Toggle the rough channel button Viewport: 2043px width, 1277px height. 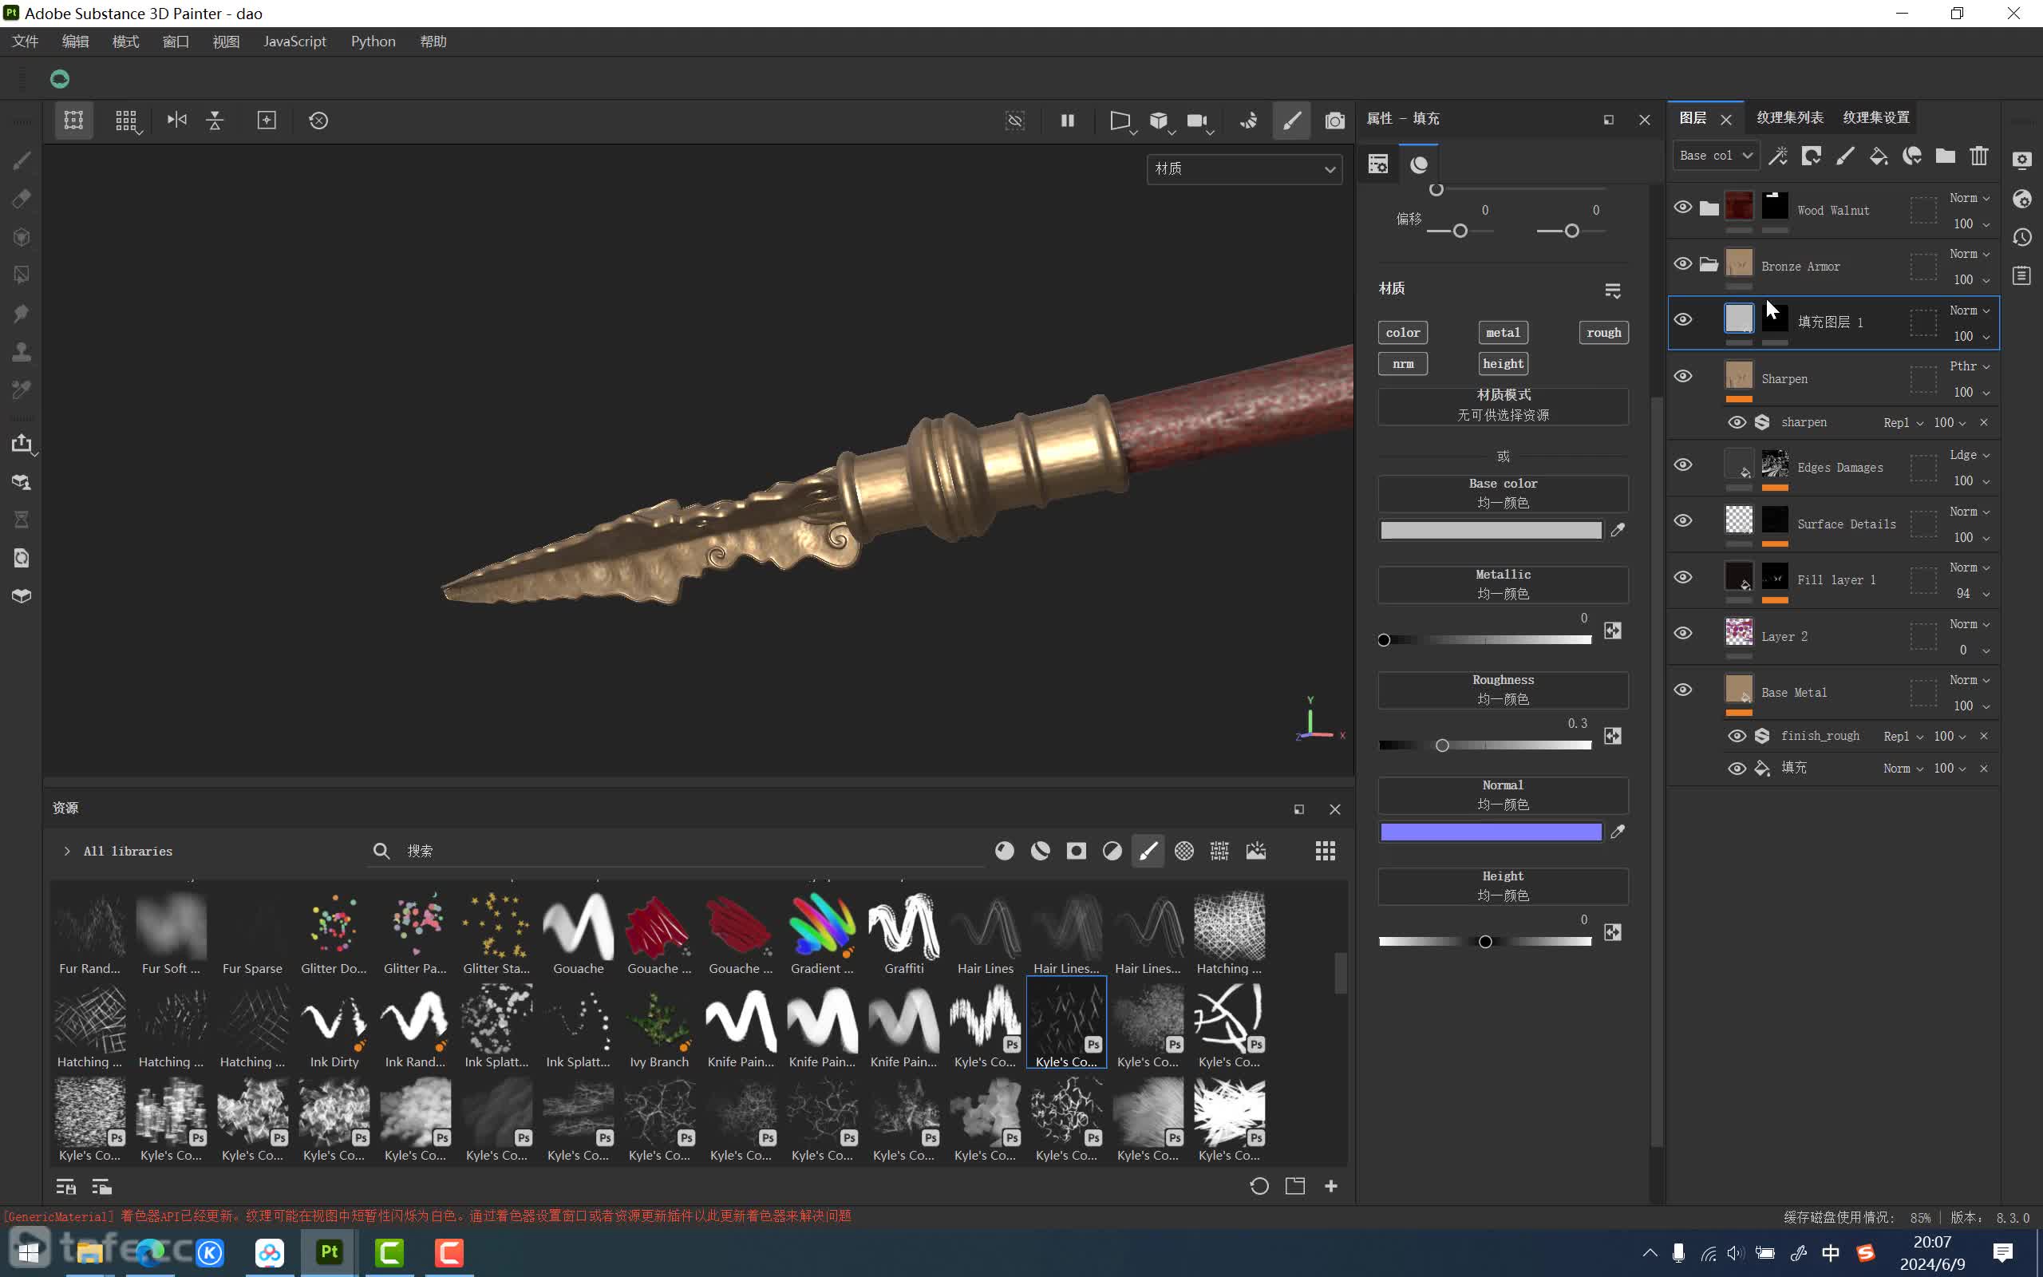pyautogui.click(x=1603, y=333)
